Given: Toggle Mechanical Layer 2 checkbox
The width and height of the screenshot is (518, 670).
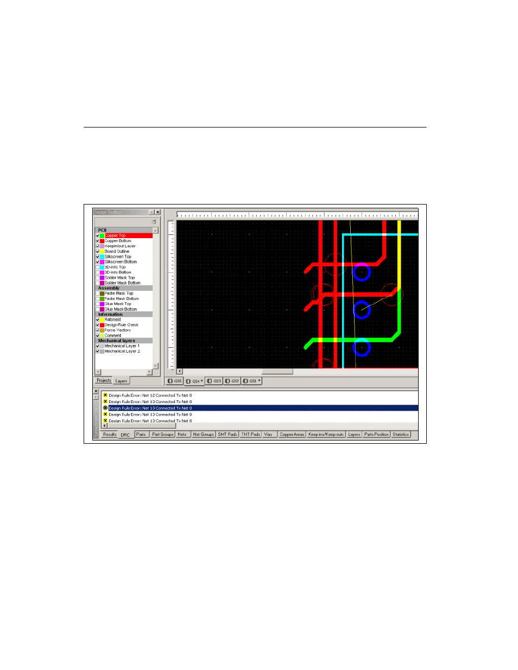Looking at the screenshot, I should click(x=98, y=351).
